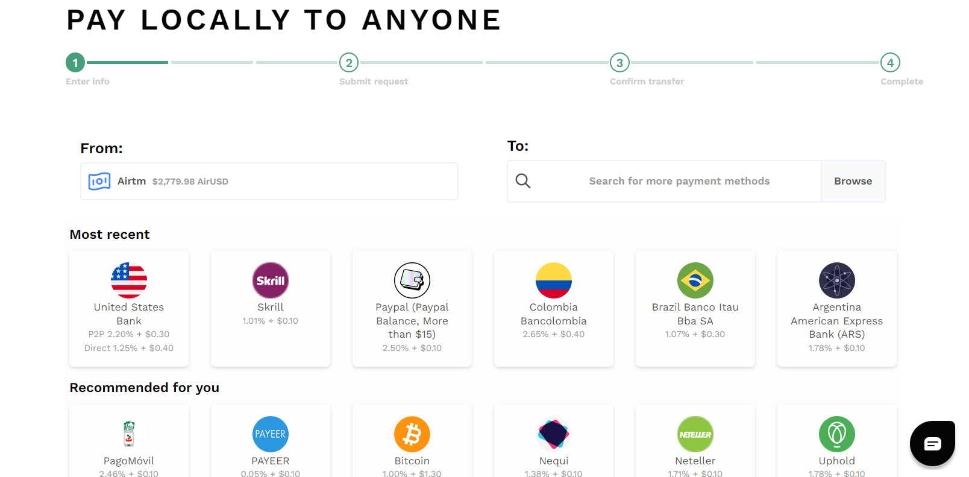Select the United States Bank flag icon
The width and height of the screenshot is (969, 477).
click(x=129, y=280)
